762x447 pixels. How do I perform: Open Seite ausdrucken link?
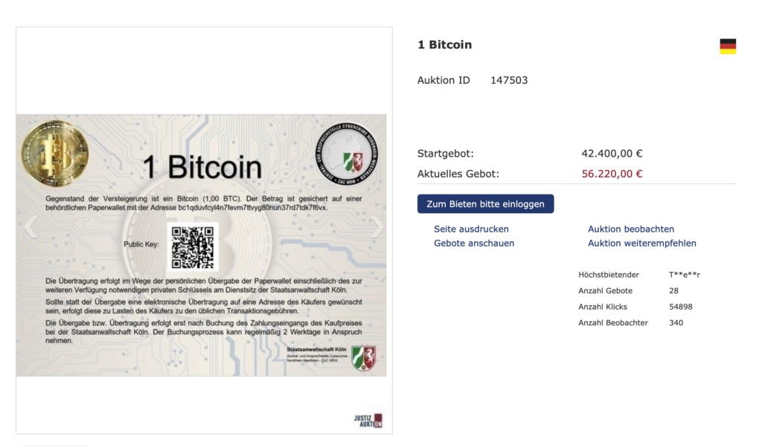click(471, 229)
